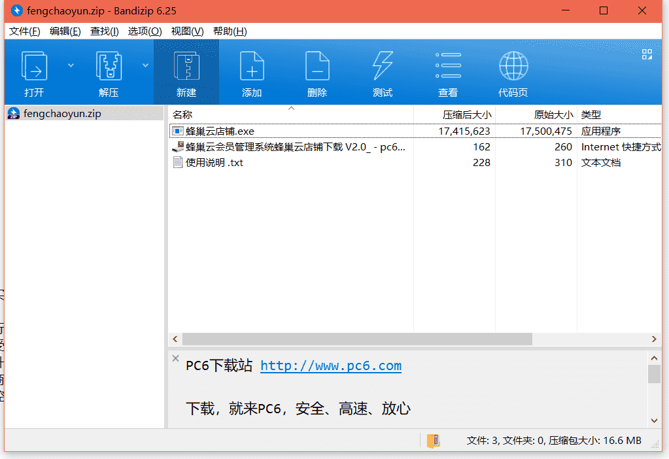This screenshot has height=459, width=669.
Task: Click the comment panel's scroll up arrow
Action: 654,358
